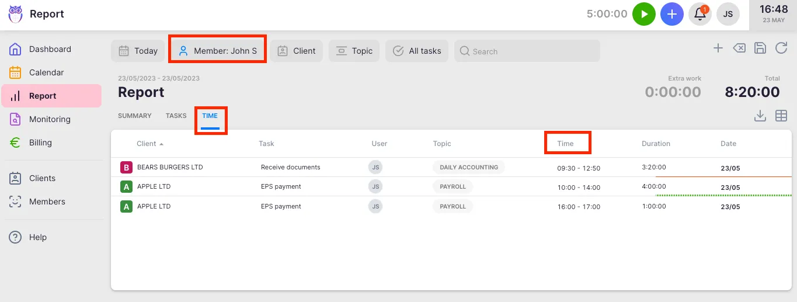
Task: Clear filters with the backspace icon
Action: [739, 48]
